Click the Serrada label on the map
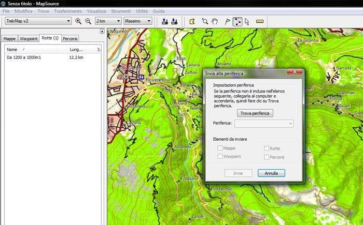This screenshot has height=225, width=363. [x=343, y=68]
